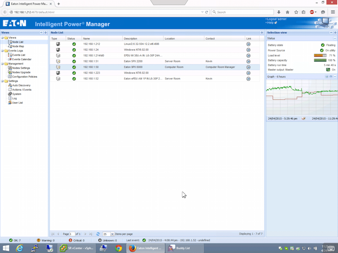Image resolution: width=338 pixels, height=253 pixels.
Task: Go to the previous page of nodes
Action: pos(58,234)
